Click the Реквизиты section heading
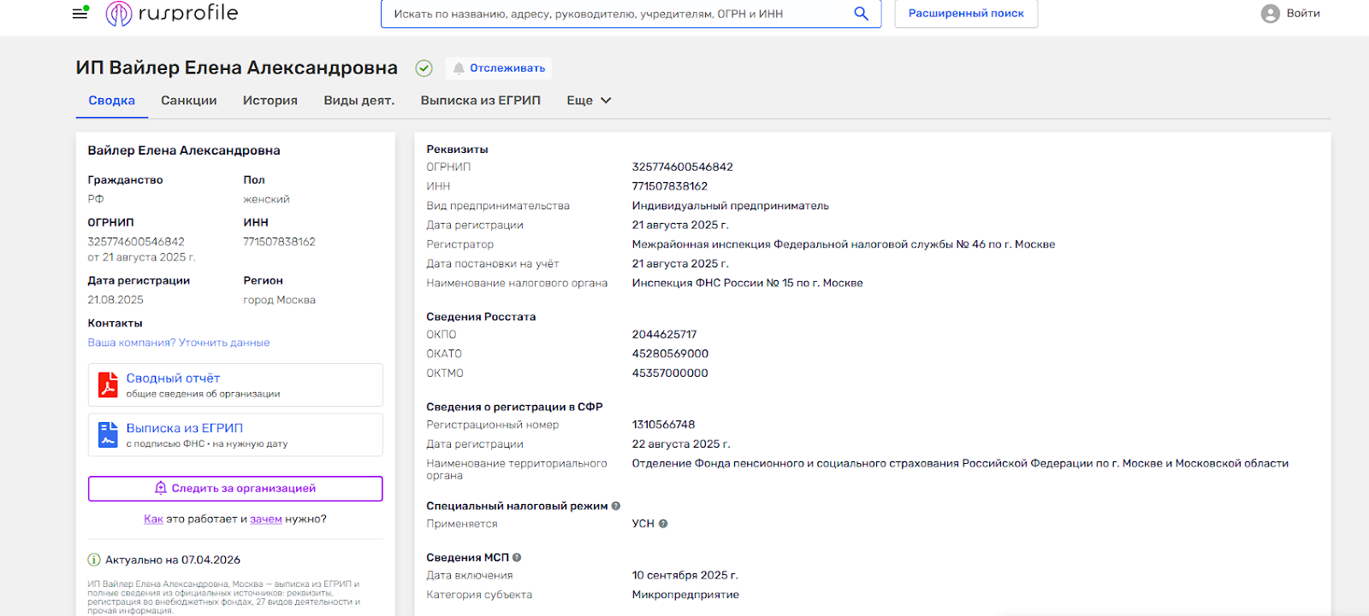This screenshot has height=616, width=1369. click(458, 150)
